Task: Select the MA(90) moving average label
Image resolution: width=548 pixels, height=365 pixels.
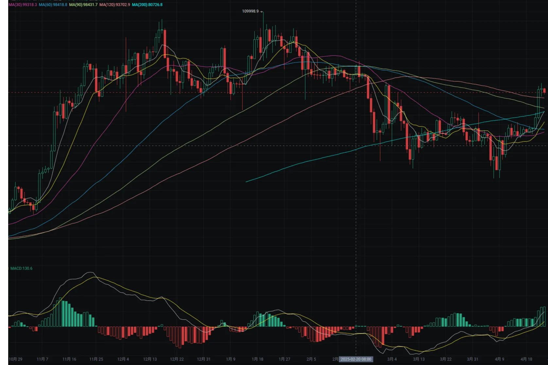Action: [83, 5]
